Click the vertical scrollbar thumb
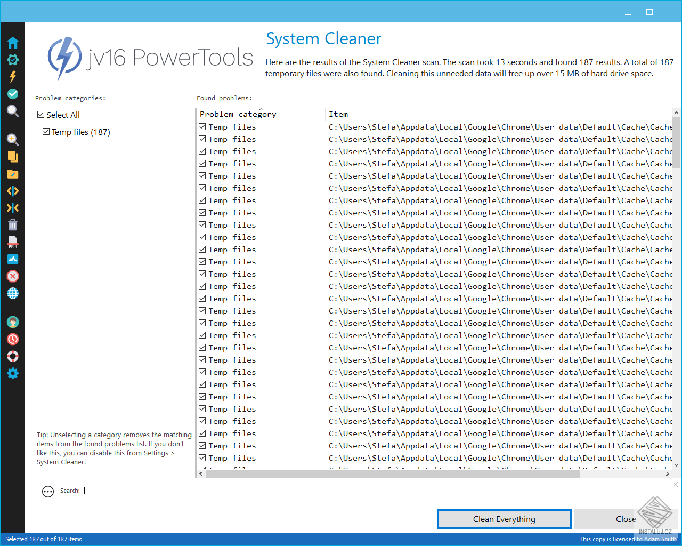This screenshot has width=682, height=546. [676, 142]
